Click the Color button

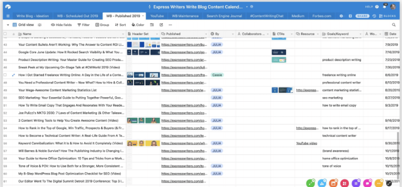pos(138,25)
